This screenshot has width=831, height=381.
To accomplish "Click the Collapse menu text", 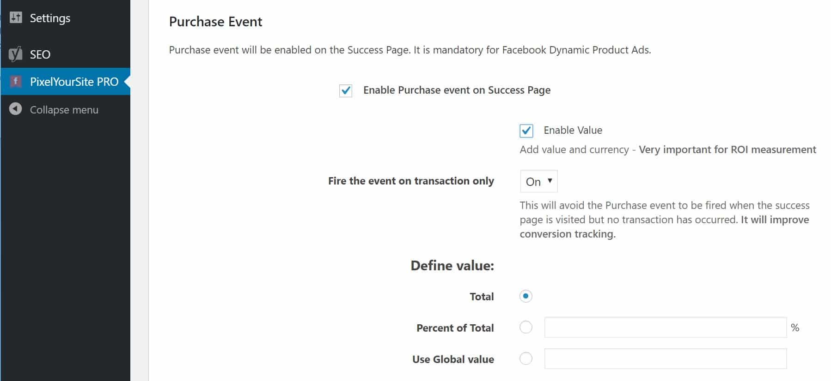I will [64, 110].
